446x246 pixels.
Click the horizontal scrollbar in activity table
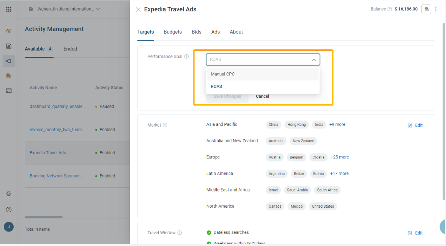[x=44, y=217]
